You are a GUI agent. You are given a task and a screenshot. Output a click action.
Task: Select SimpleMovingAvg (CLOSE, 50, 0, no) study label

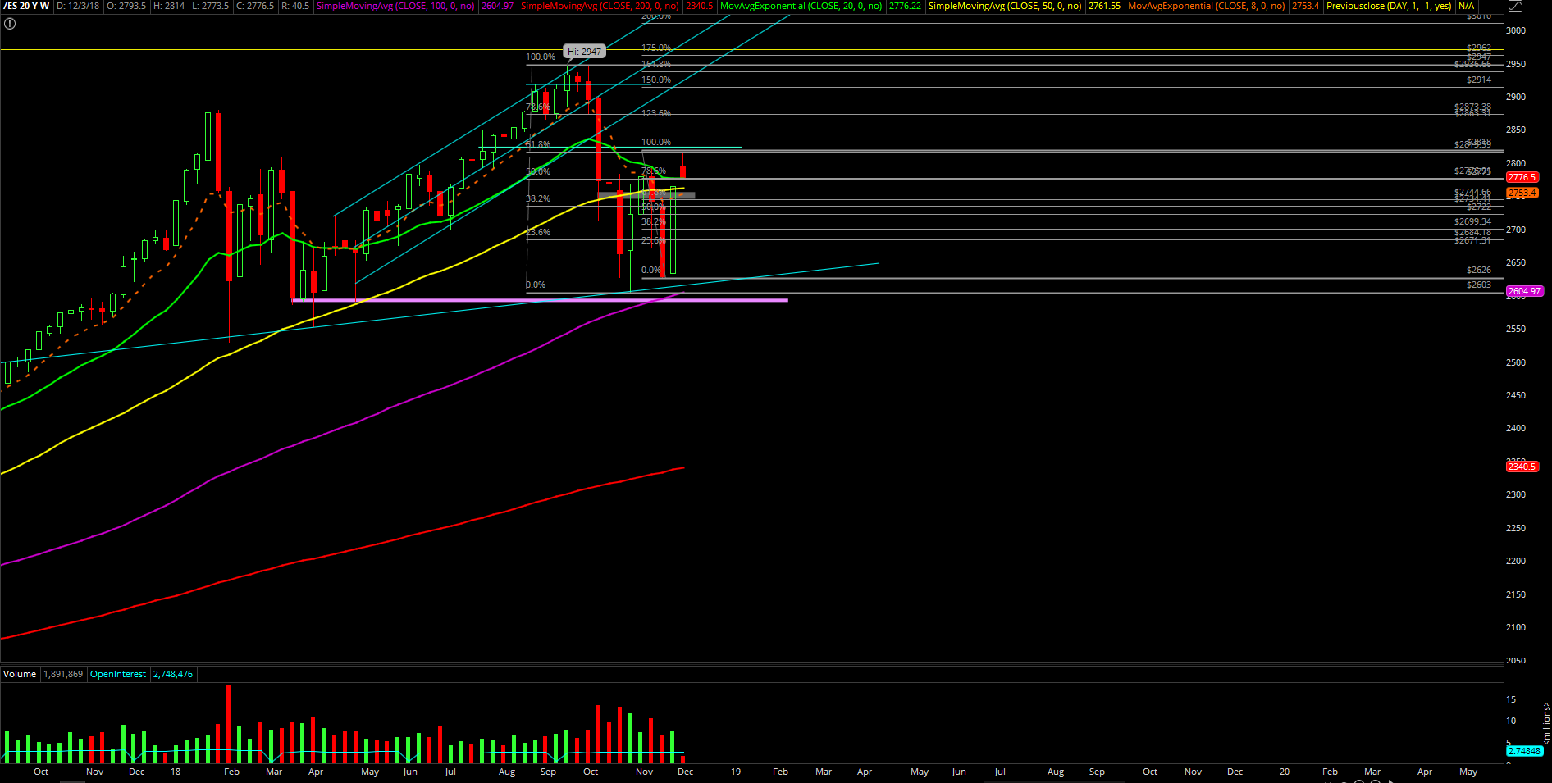1005,6
